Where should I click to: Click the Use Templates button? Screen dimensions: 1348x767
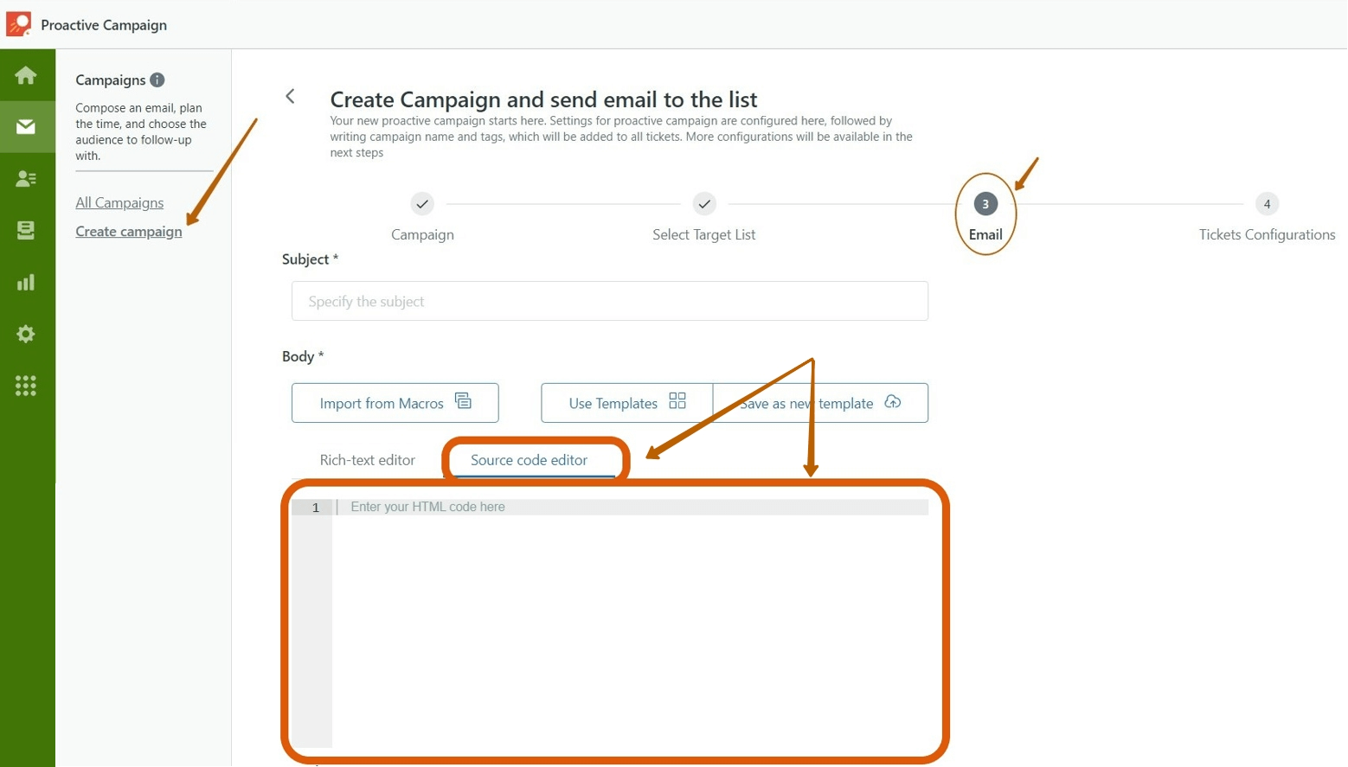[626, 403]
